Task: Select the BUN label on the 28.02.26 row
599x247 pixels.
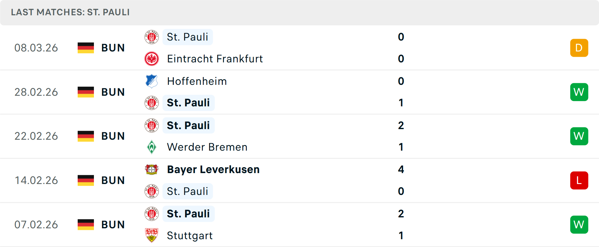Action: (x=113, y=92)
